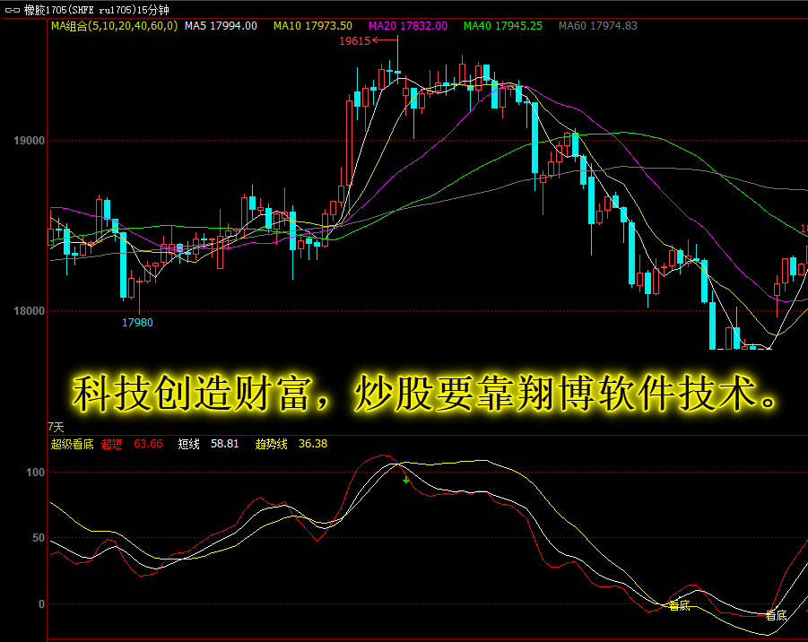Screen dimensions: 808x642
Task: Click the 100 level indicator axis label
Action: point(35,473)
